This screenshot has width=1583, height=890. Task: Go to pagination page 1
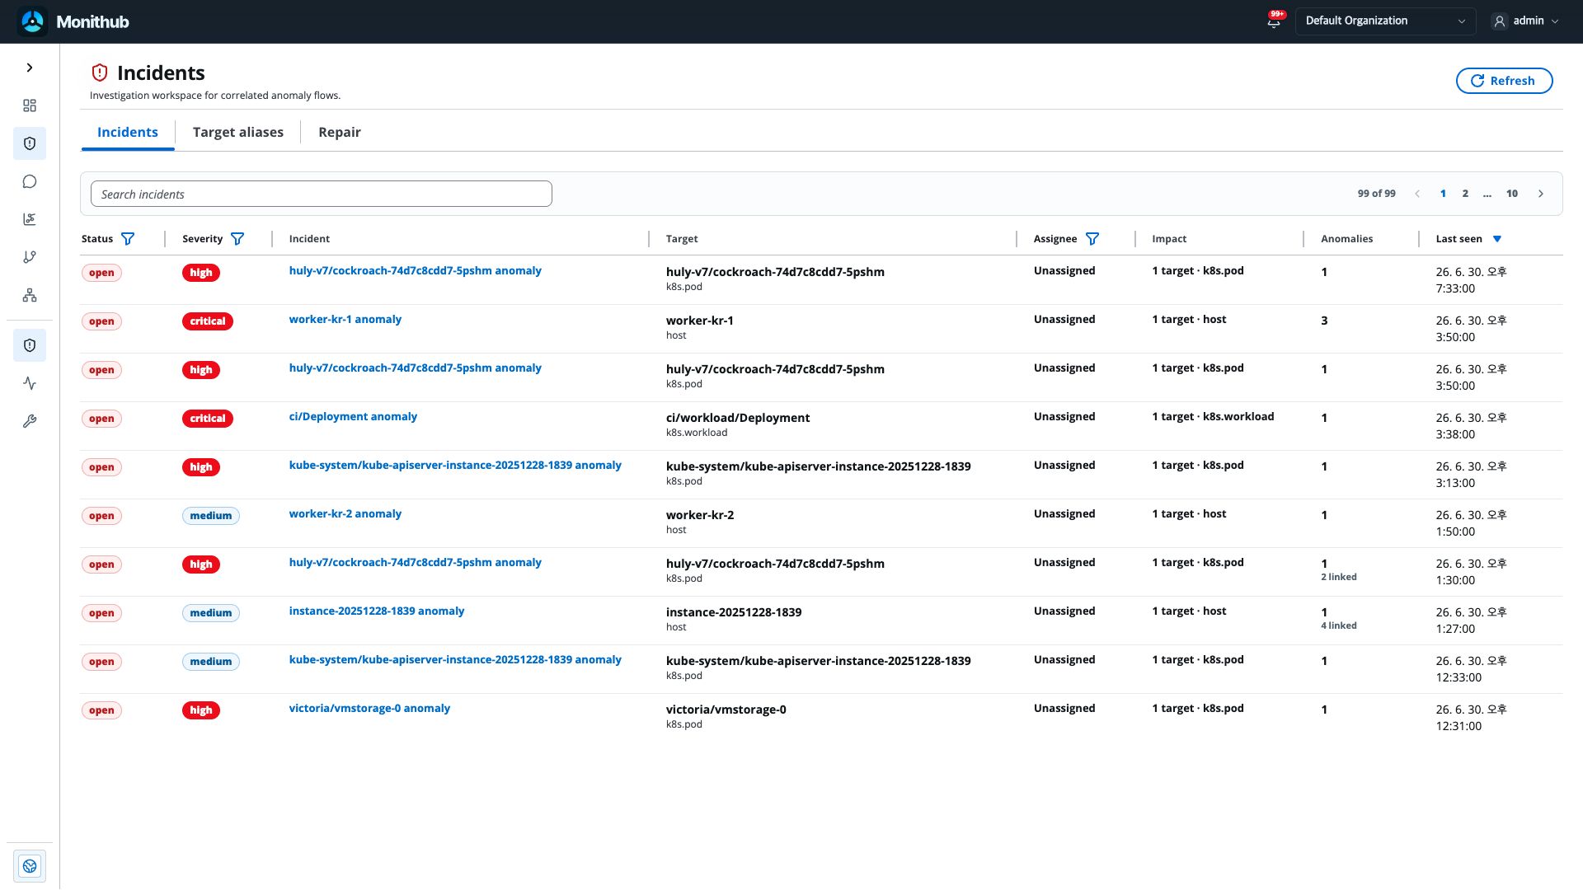(x=1443, y=194)
